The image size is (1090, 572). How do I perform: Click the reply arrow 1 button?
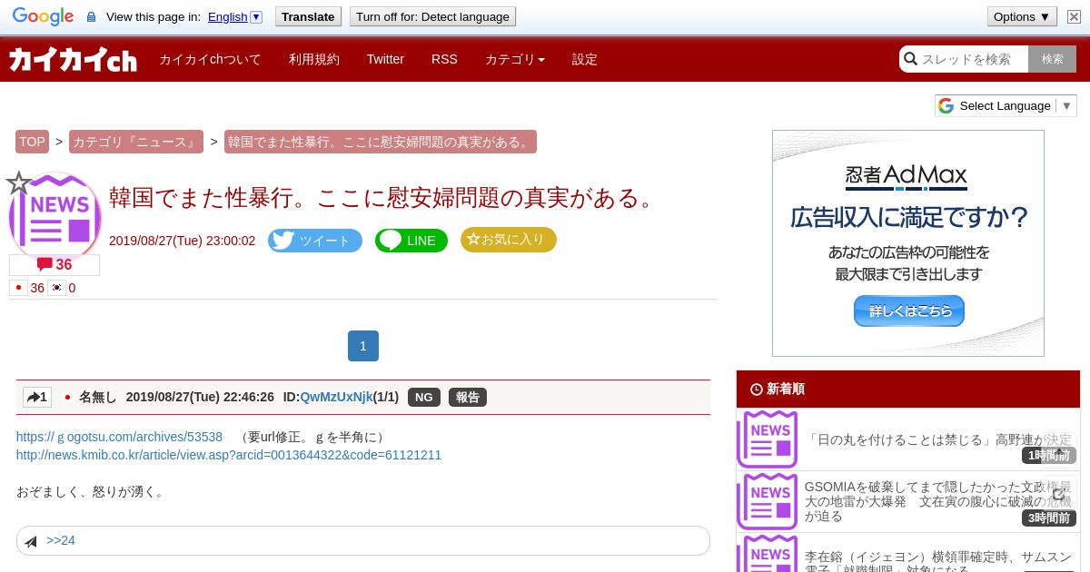37,397
